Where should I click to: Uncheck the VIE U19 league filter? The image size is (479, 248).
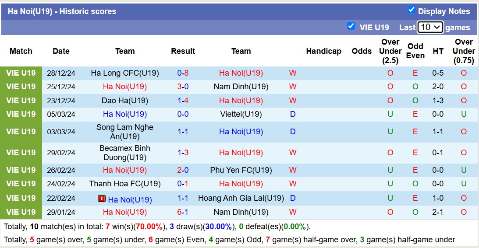[351, 26]
